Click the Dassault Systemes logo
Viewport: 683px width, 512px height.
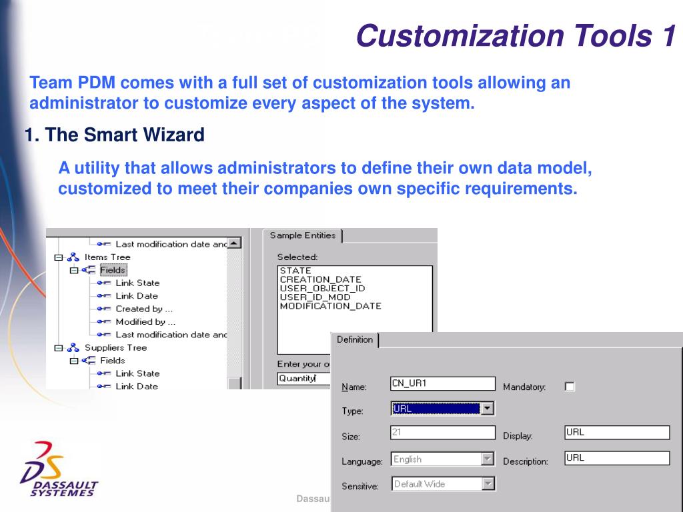pos(59,469)
